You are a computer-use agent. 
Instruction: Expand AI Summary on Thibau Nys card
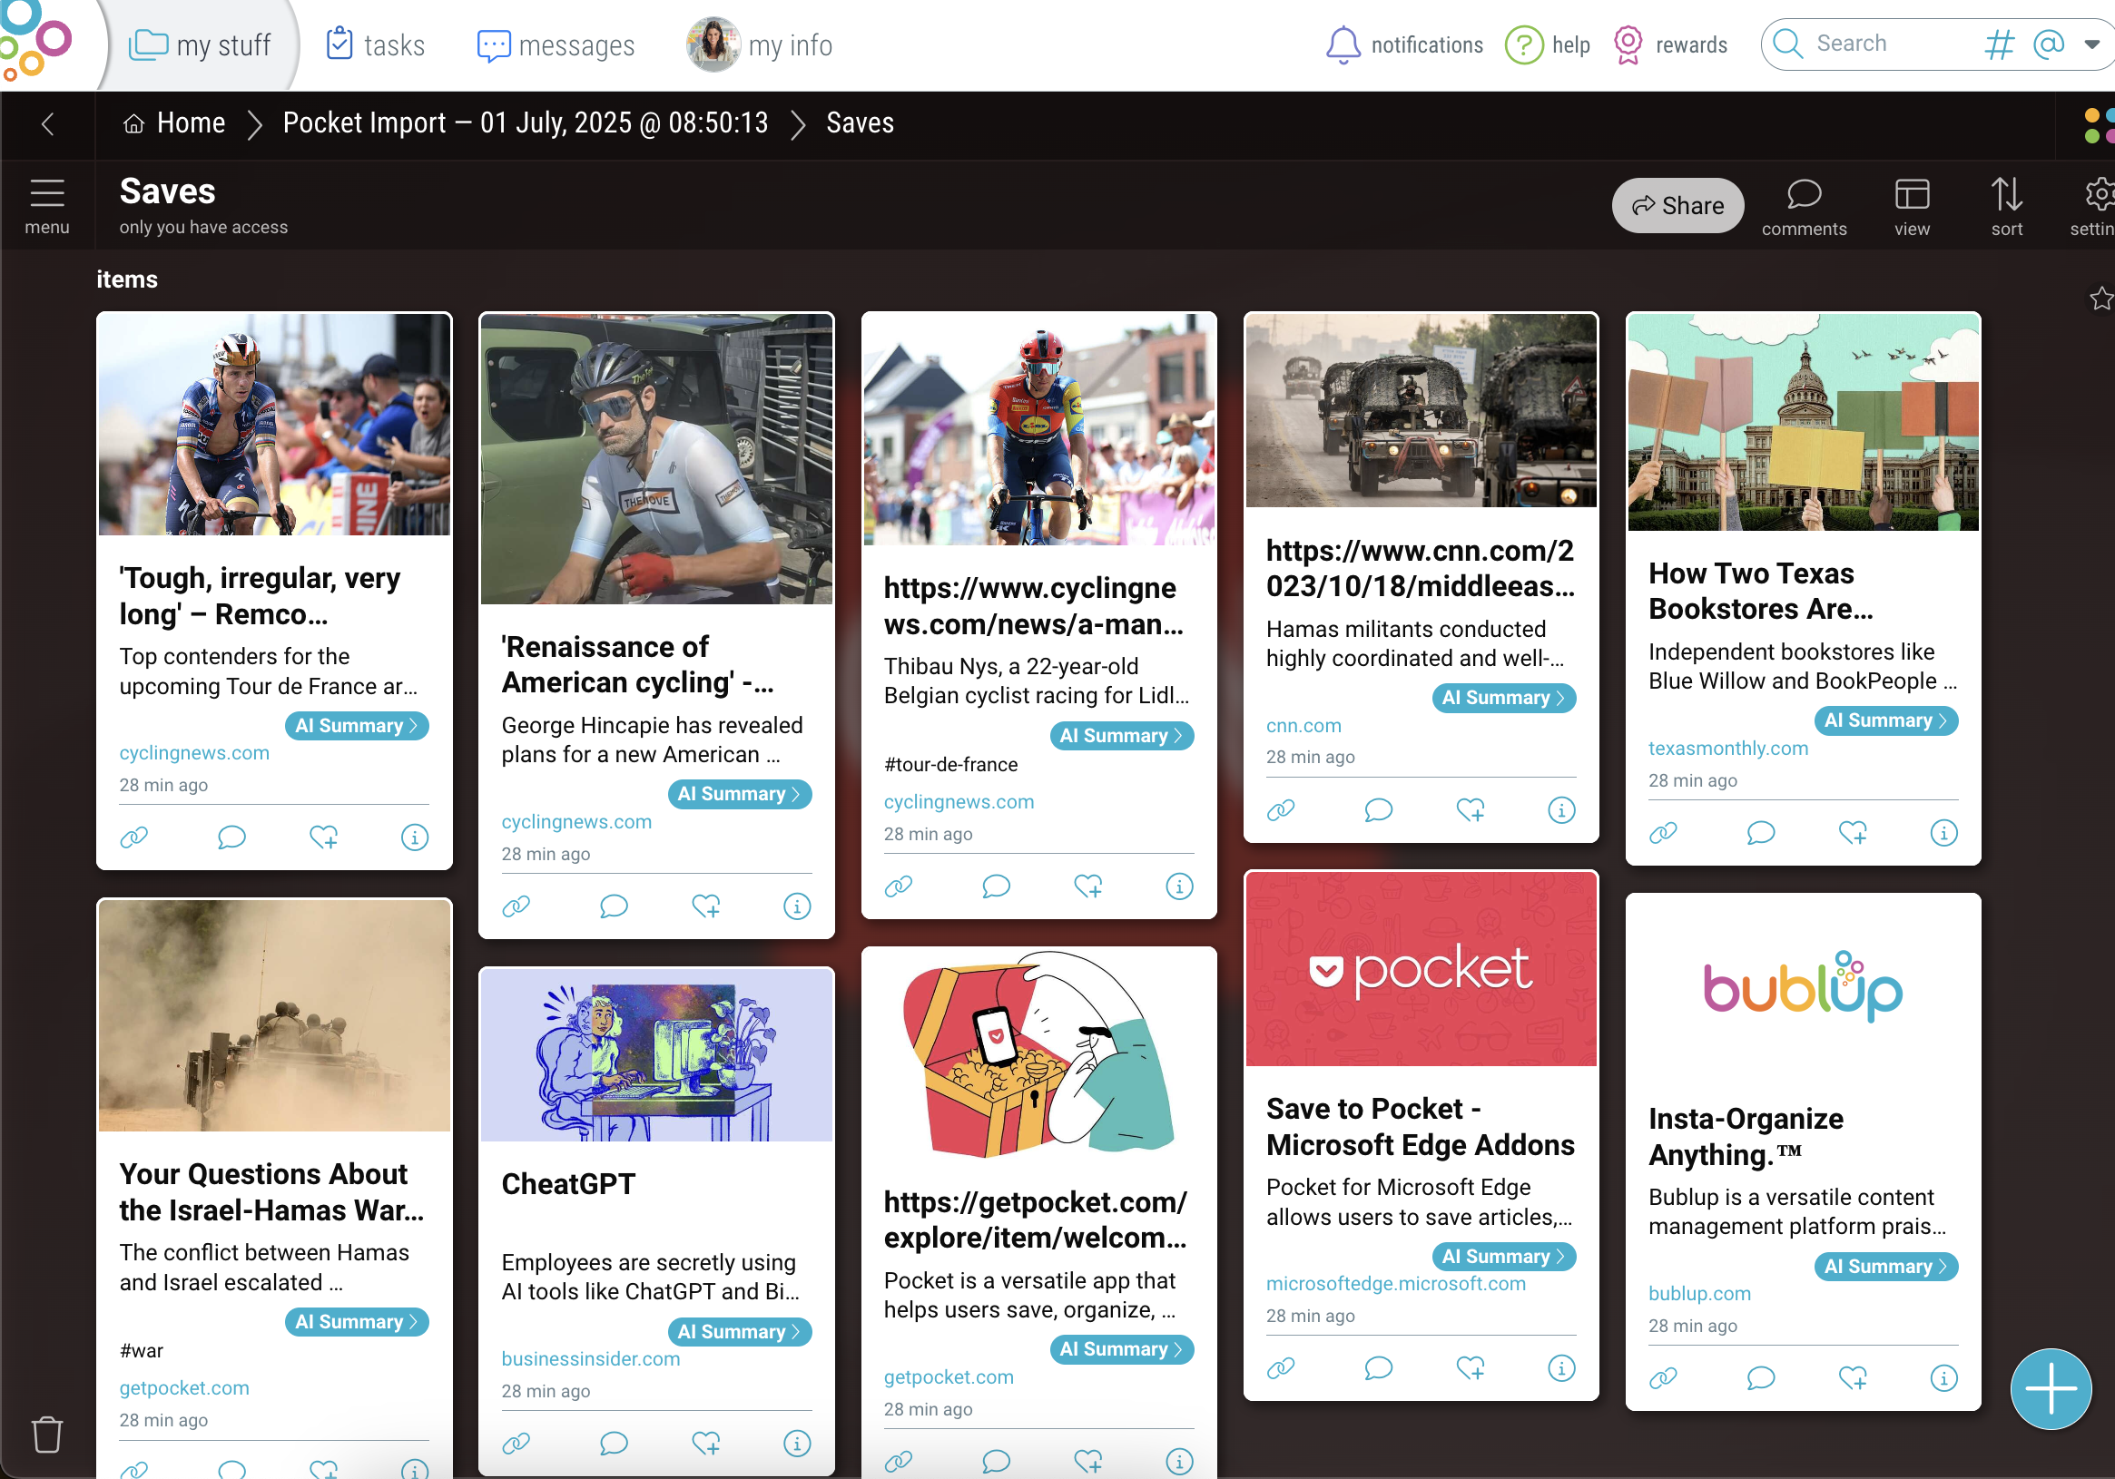(x=1121, y=736)
